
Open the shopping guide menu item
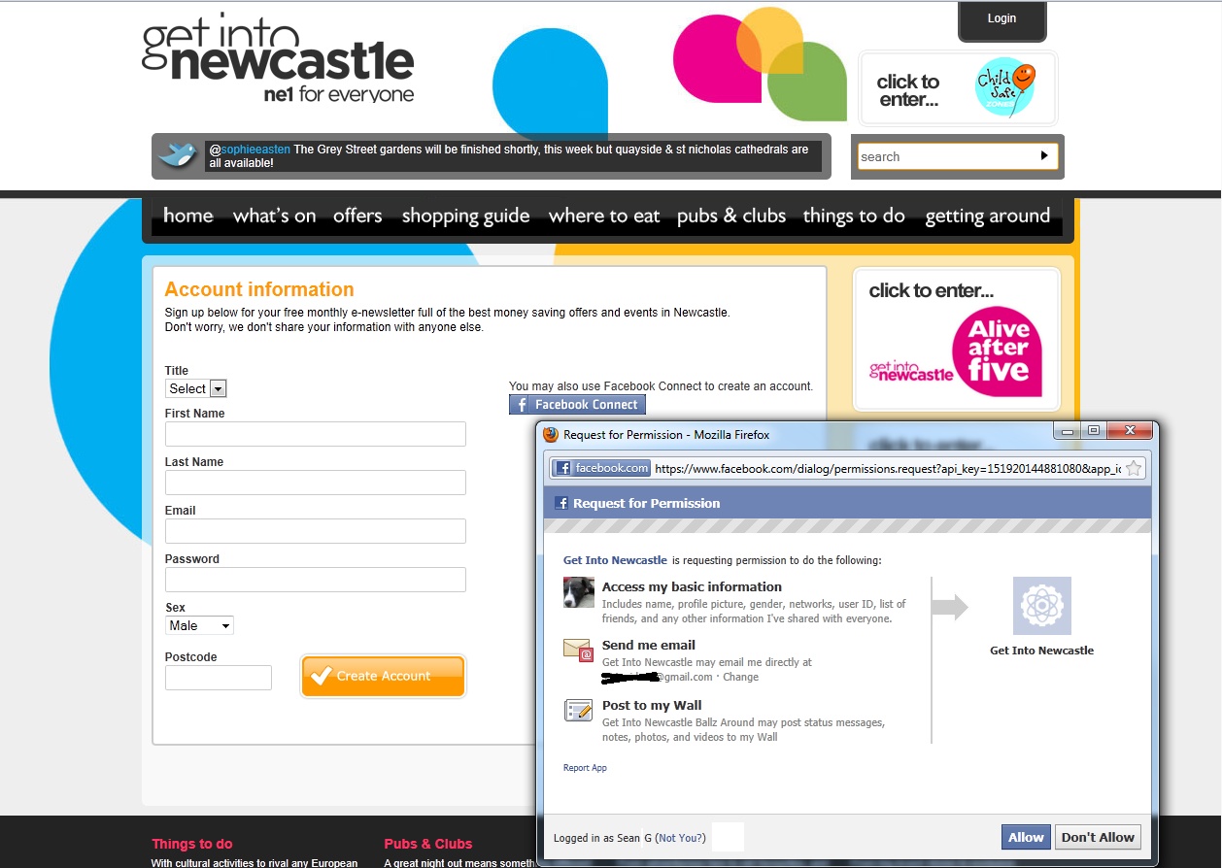[465, 216]
